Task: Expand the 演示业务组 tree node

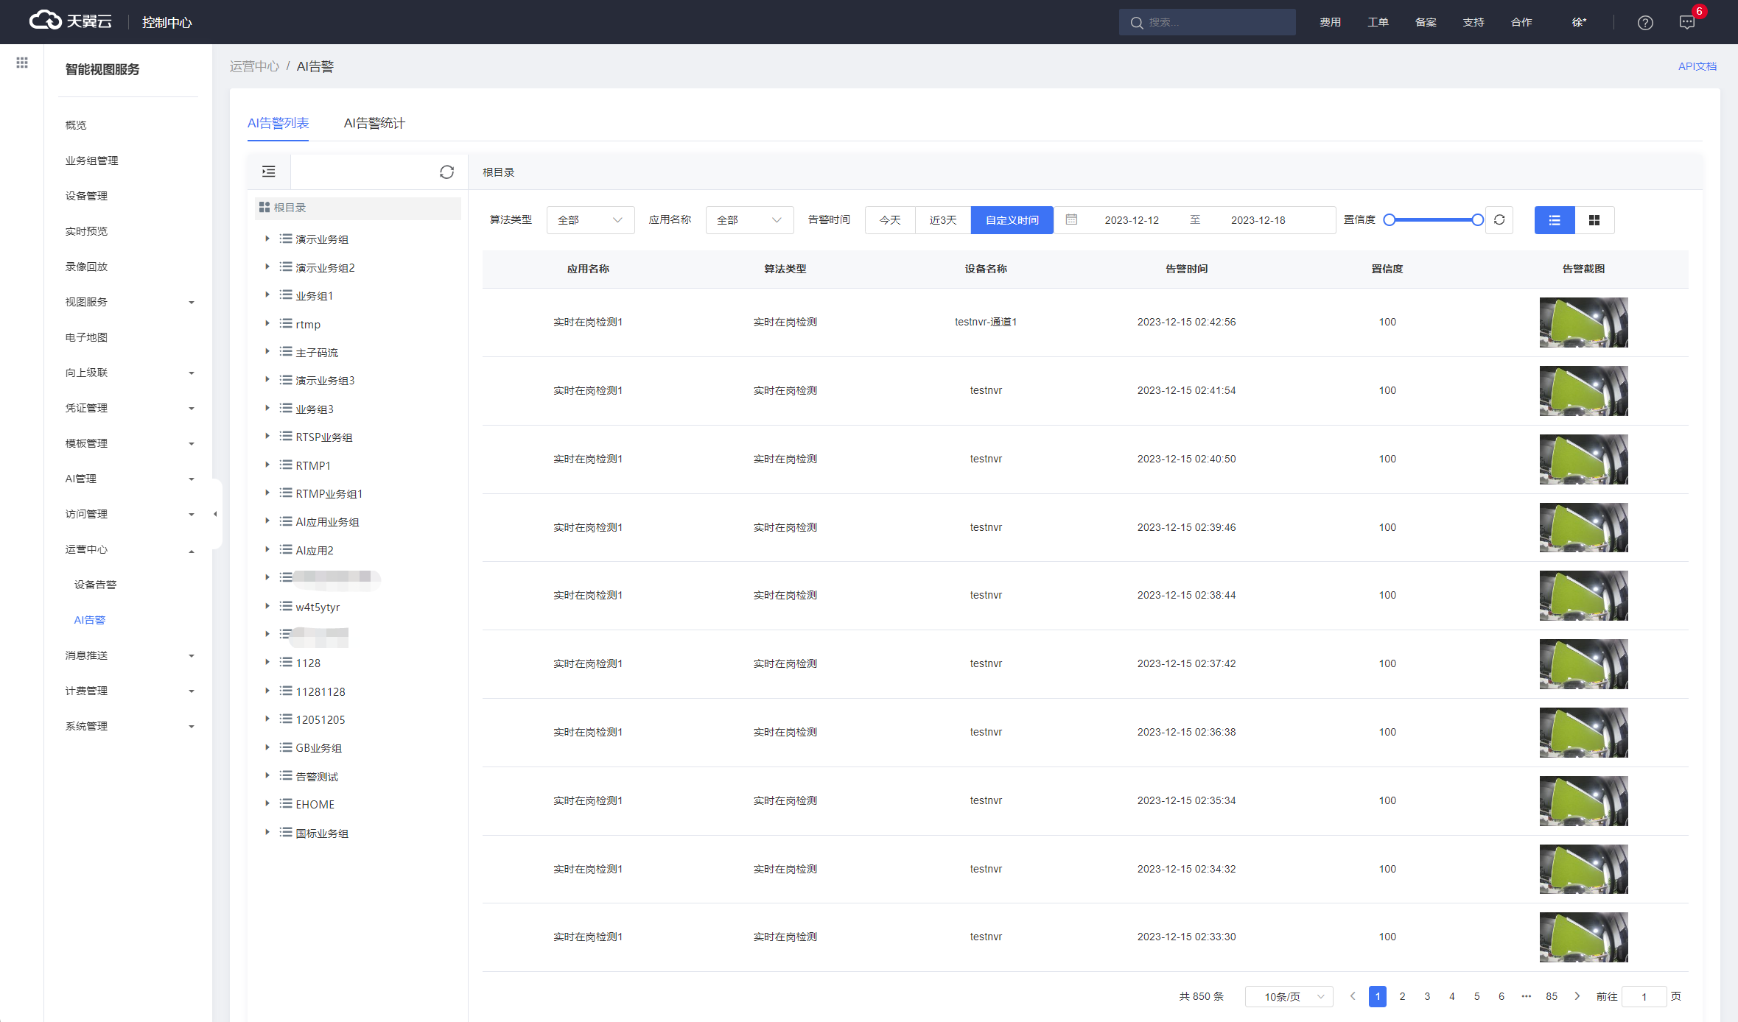Action: coord(267,239)
